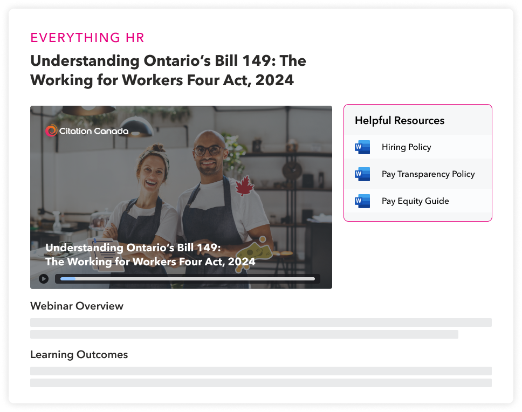Seek along the video progress bar

pyautogui.click(x=187, y=279)
